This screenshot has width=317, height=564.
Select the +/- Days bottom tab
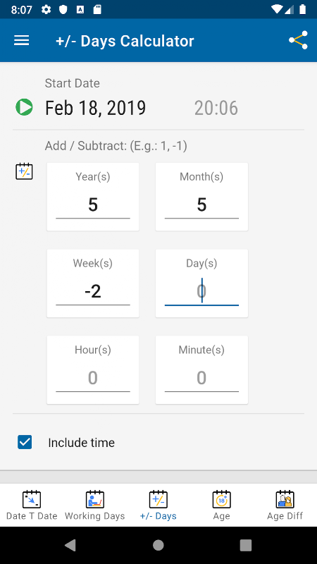tap(158, 505)
